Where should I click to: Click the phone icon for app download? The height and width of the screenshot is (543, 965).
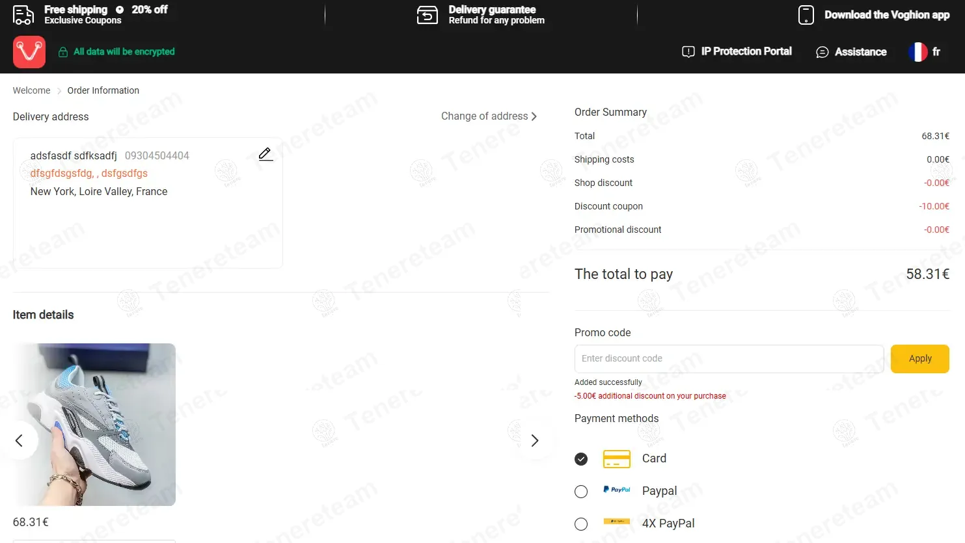[x=806, y=15]
